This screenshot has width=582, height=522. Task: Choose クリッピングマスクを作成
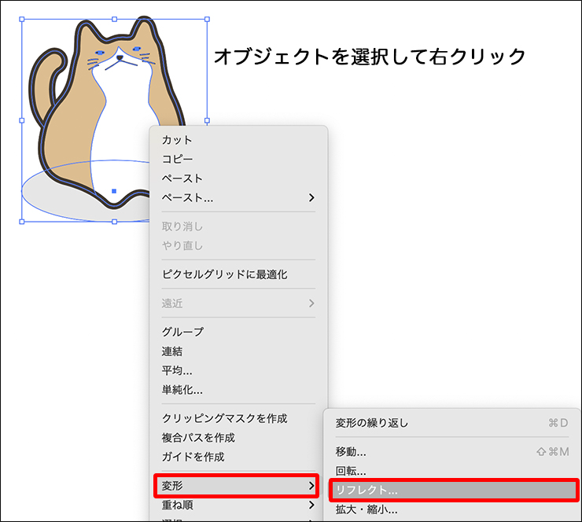coord(224,418)
